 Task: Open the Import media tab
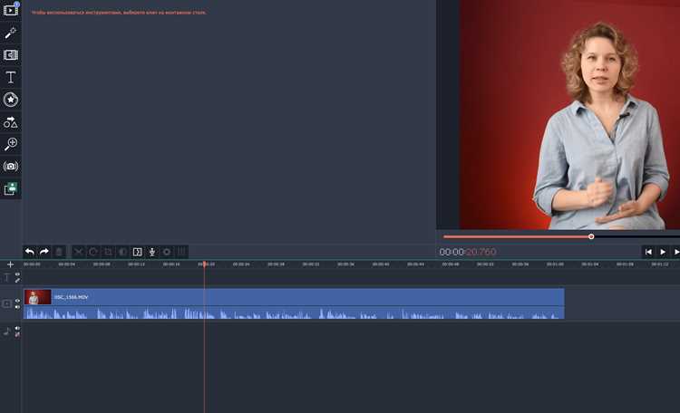(x=10, y=10)
